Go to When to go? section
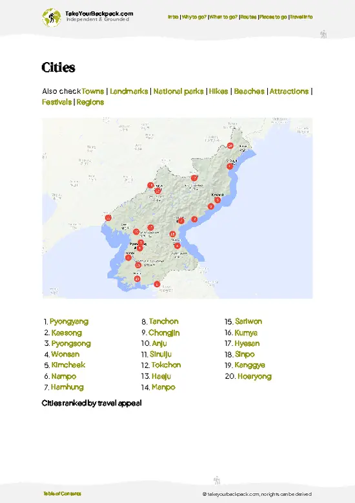355x503 pixels. [x=223, y=17]
